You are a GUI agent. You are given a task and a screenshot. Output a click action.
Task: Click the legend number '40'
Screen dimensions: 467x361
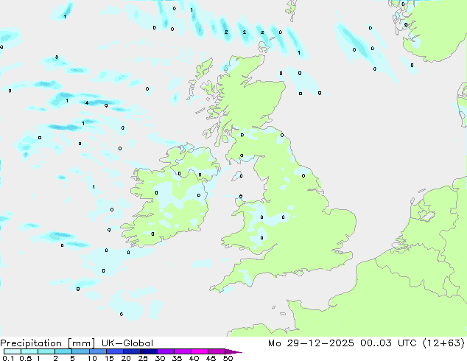[194, 358]
